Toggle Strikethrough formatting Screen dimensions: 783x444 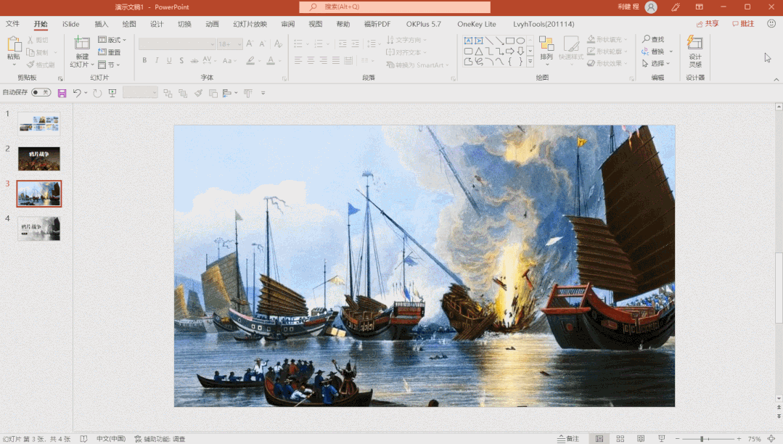point(194,60)
